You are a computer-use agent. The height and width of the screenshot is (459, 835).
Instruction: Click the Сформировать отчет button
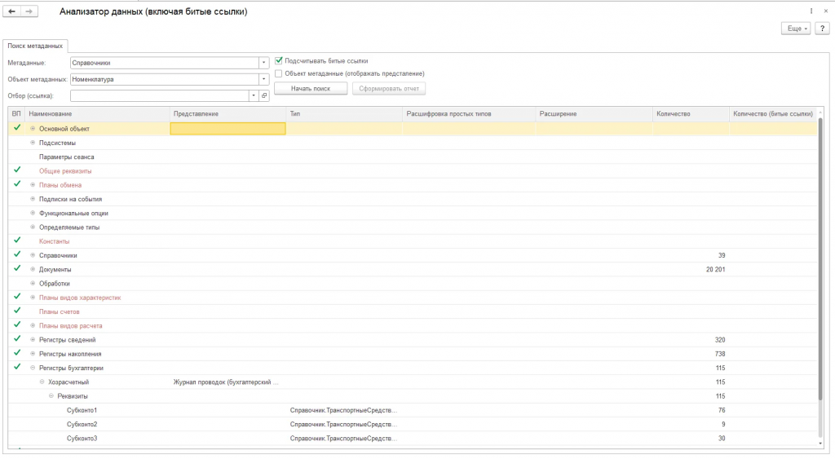click(389, 88)
